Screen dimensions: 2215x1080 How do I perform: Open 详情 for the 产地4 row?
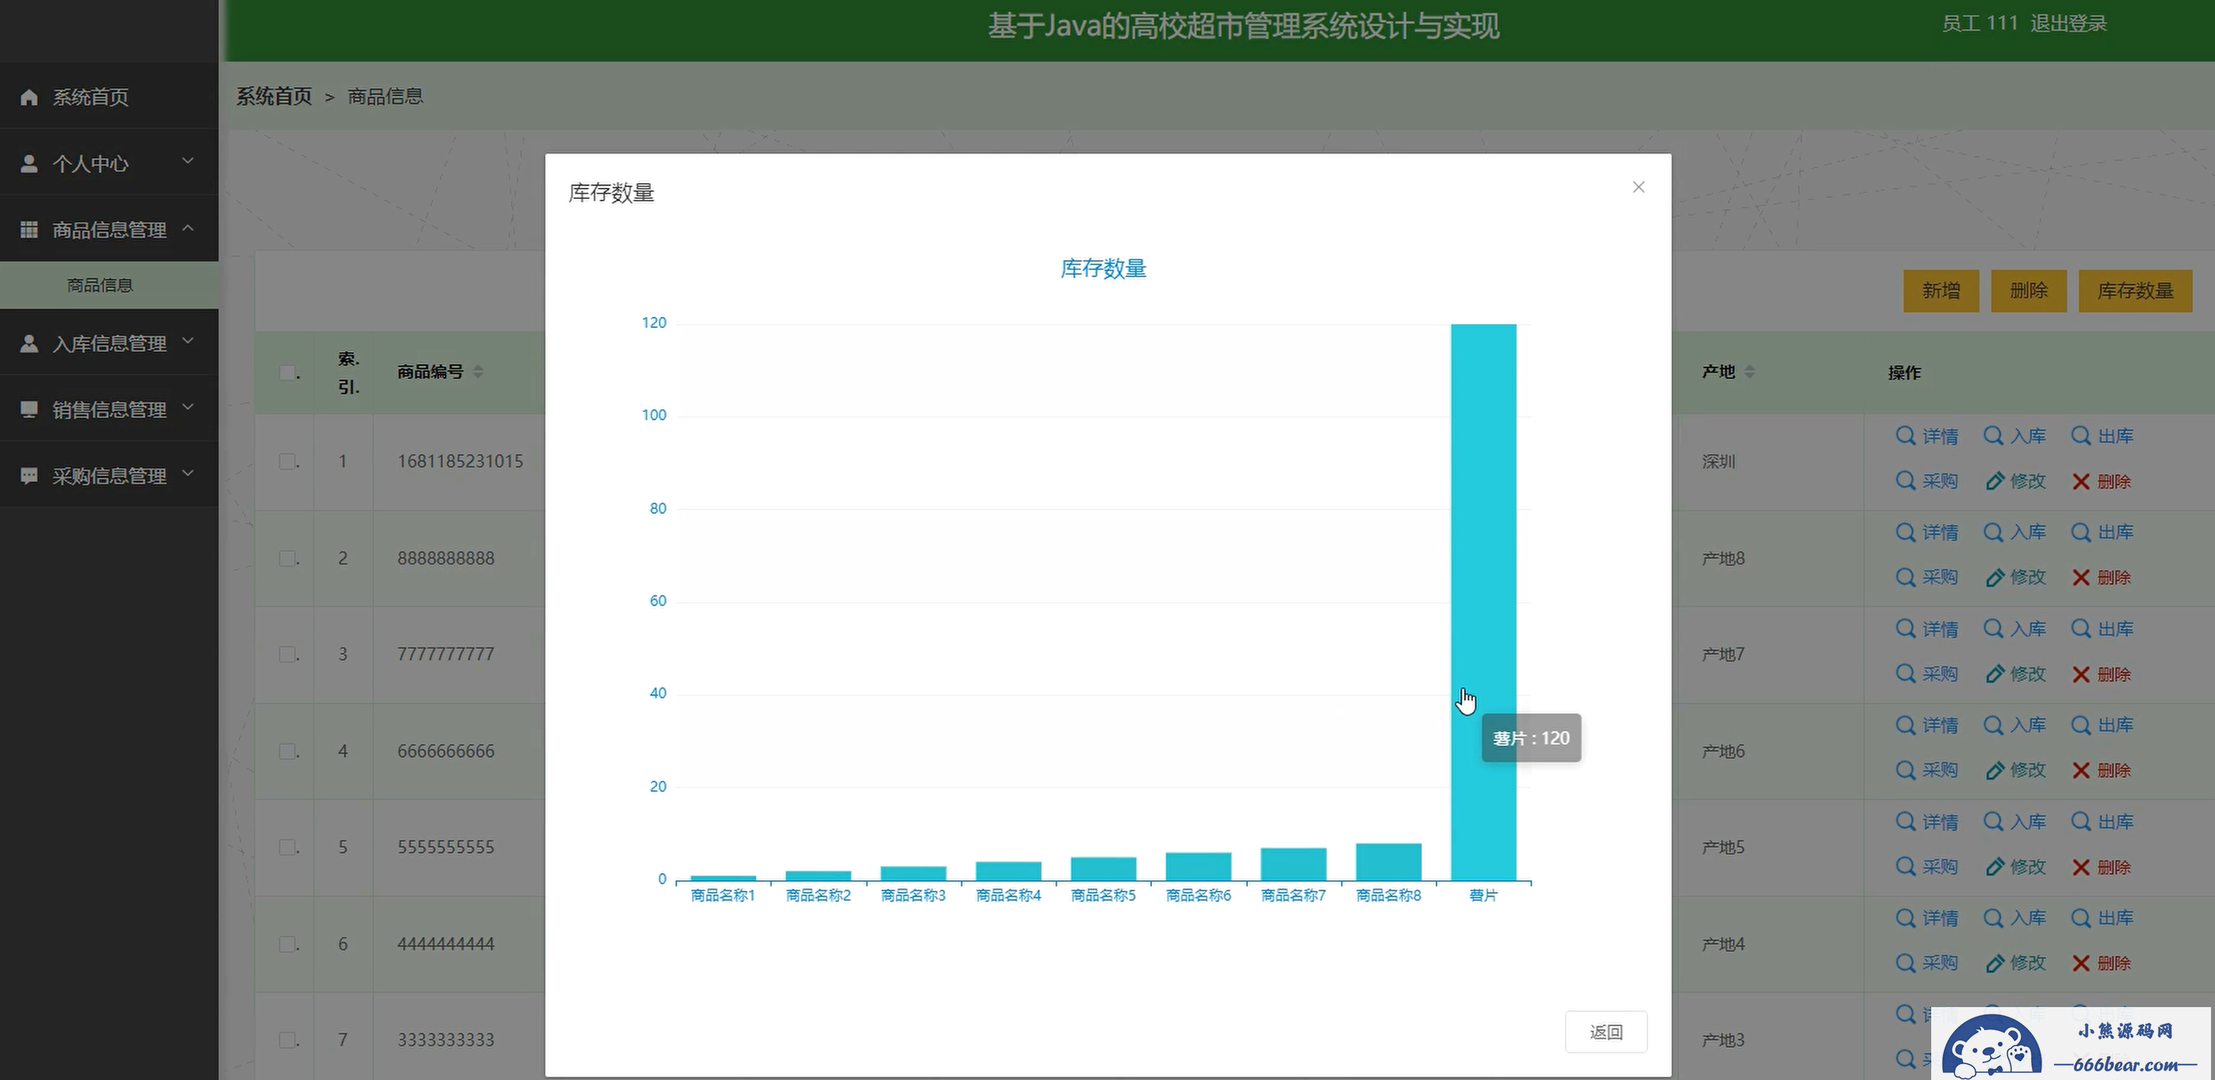coord(1926,918)
